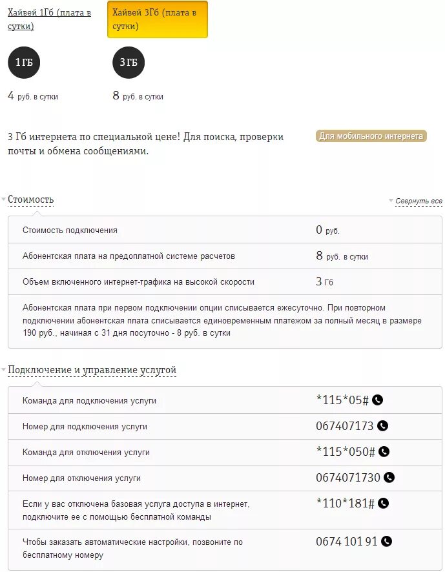Collapse the Подключение и управление услугой section

[92, 370]
